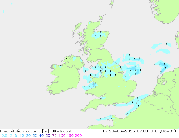Select the 10 legend value
Viewport: 179px width, 138px height.
point(22,136)
